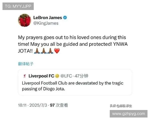
Task: Click the red heart emoji in the tweet
Action: click(x=57, y=51)
